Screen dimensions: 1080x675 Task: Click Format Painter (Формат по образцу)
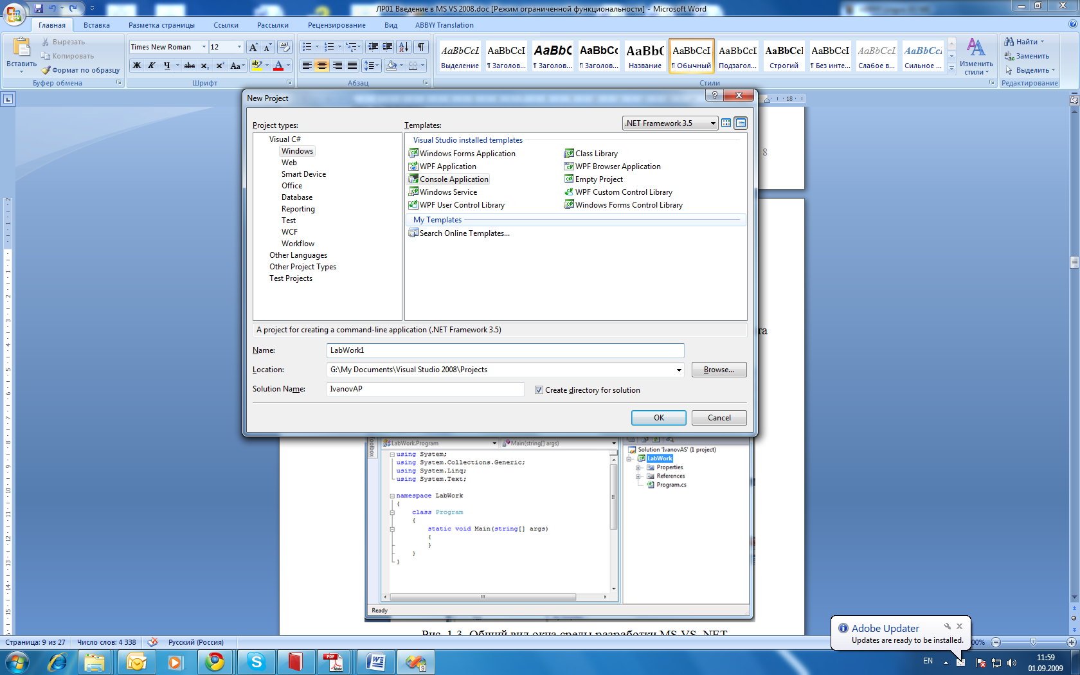click(x=80, y=70)
